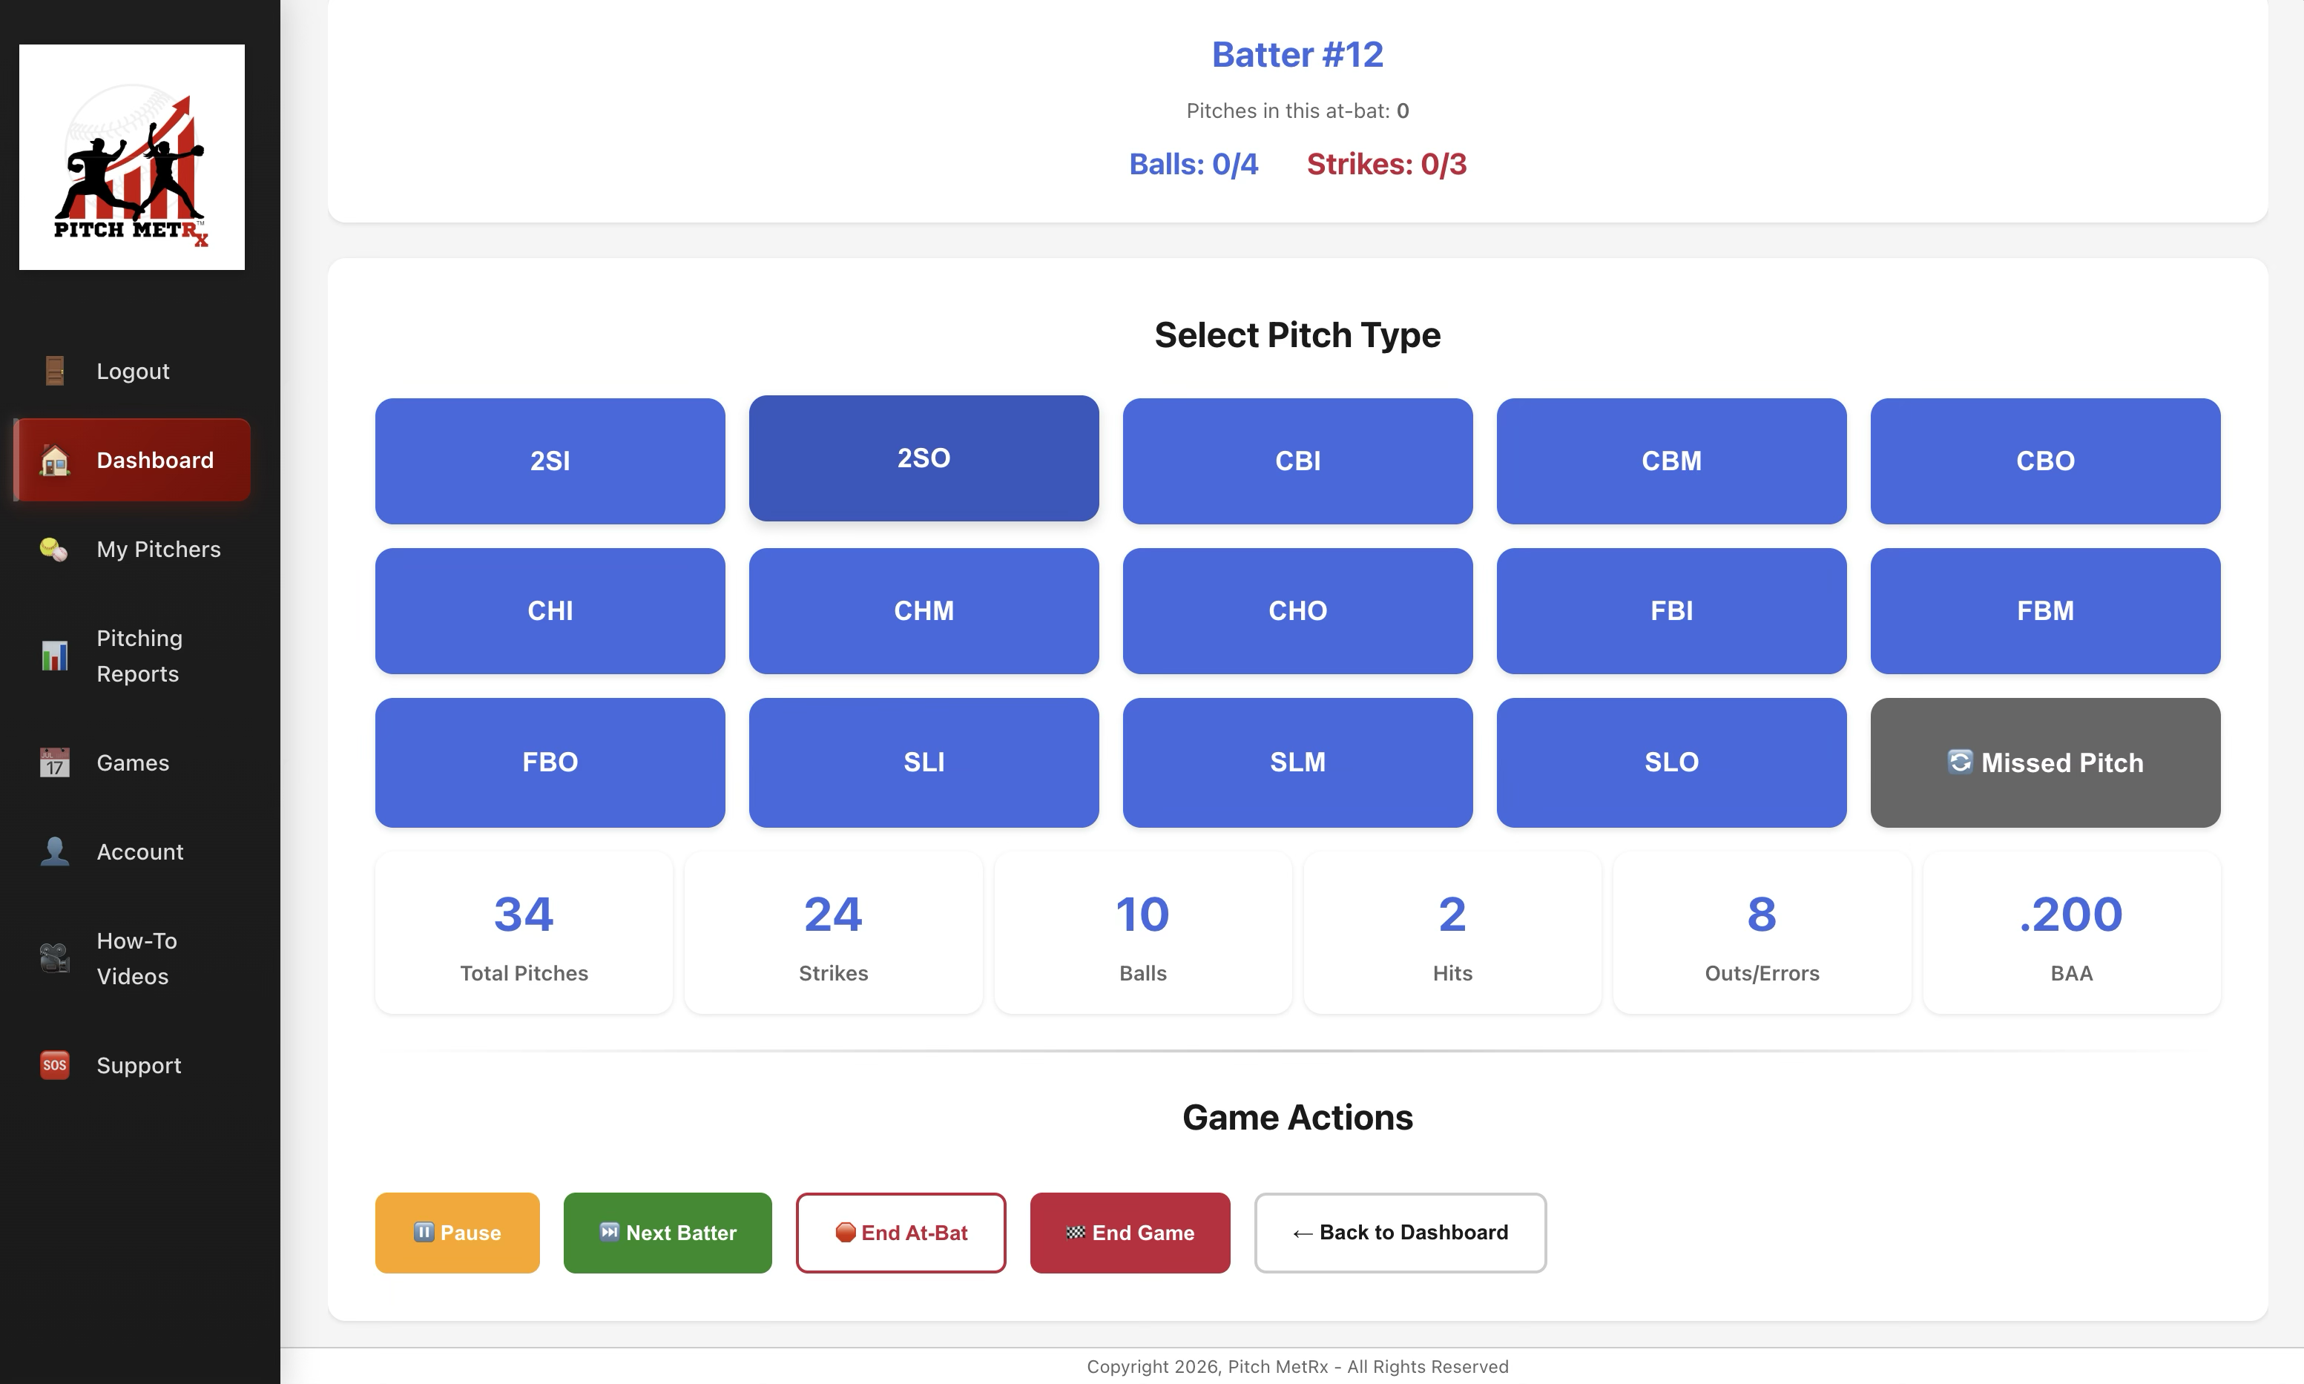This screenshot has height=1384, width=2304.
Task: Click the Logout door icon
Action: coord(54,370)
